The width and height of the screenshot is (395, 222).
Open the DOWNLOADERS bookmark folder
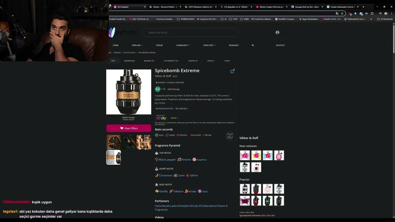[x=186, y=19]
